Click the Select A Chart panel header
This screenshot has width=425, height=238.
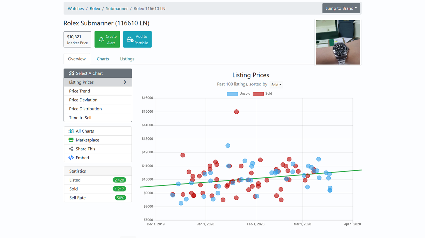point(98,73)
